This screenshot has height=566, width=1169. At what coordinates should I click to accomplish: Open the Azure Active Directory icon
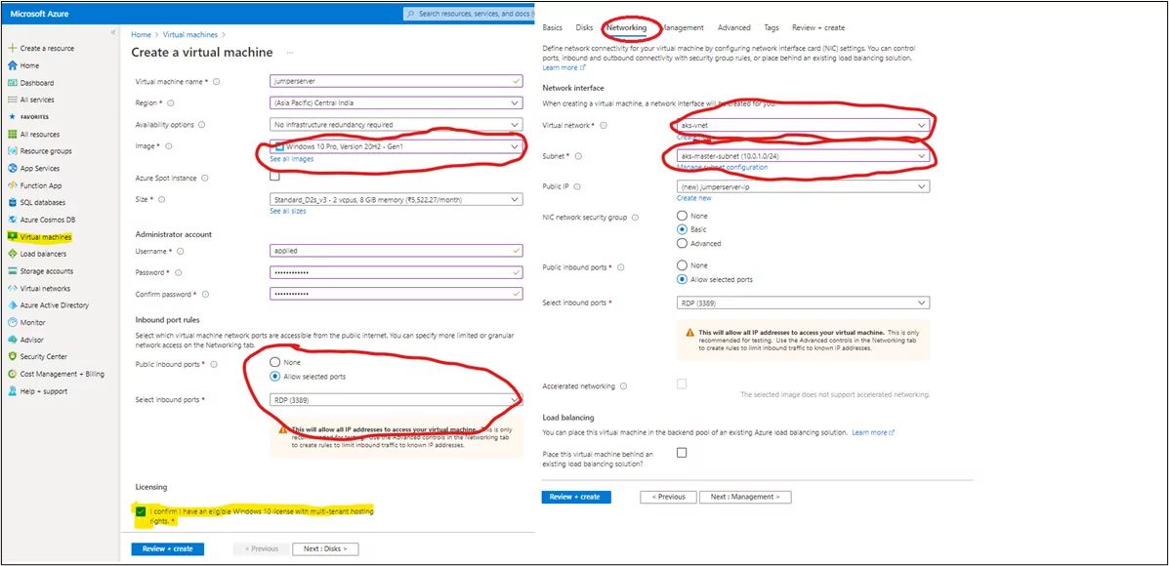[12, 305]
